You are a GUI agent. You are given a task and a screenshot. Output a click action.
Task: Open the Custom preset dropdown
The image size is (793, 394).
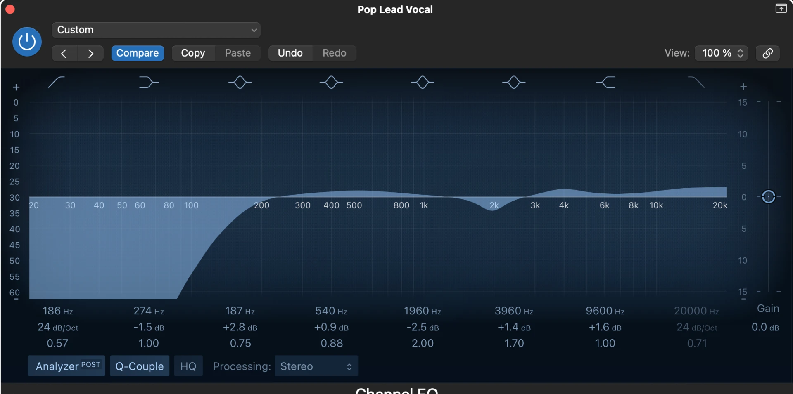pyautogui.click(x=156, y=30)
